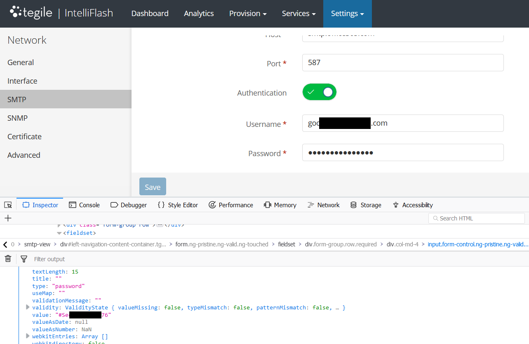Switch to the Performance tab
The image size is (529, 344).
[231, 205]
